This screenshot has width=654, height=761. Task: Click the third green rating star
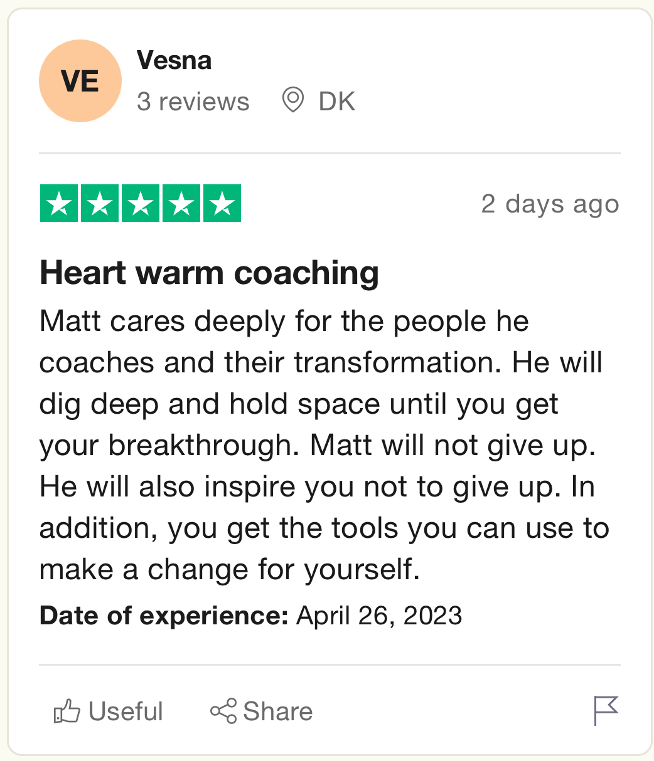[x=141, y=203]
